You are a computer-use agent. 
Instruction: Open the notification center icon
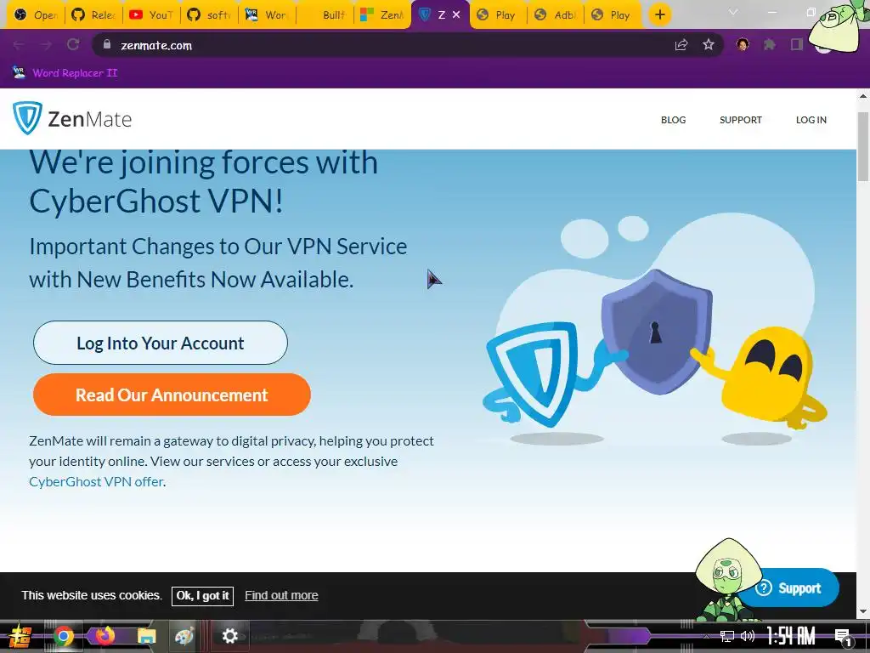(x=844, y=637)
